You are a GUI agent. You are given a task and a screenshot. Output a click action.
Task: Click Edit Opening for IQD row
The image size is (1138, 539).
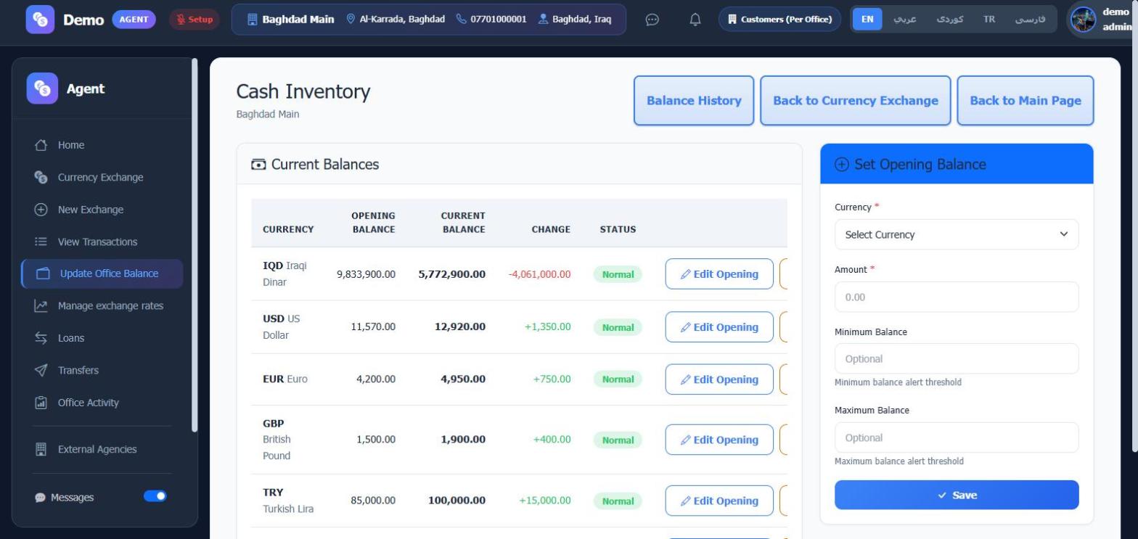[719, 274]
